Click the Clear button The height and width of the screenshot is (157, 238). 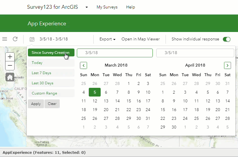point(52,104)
